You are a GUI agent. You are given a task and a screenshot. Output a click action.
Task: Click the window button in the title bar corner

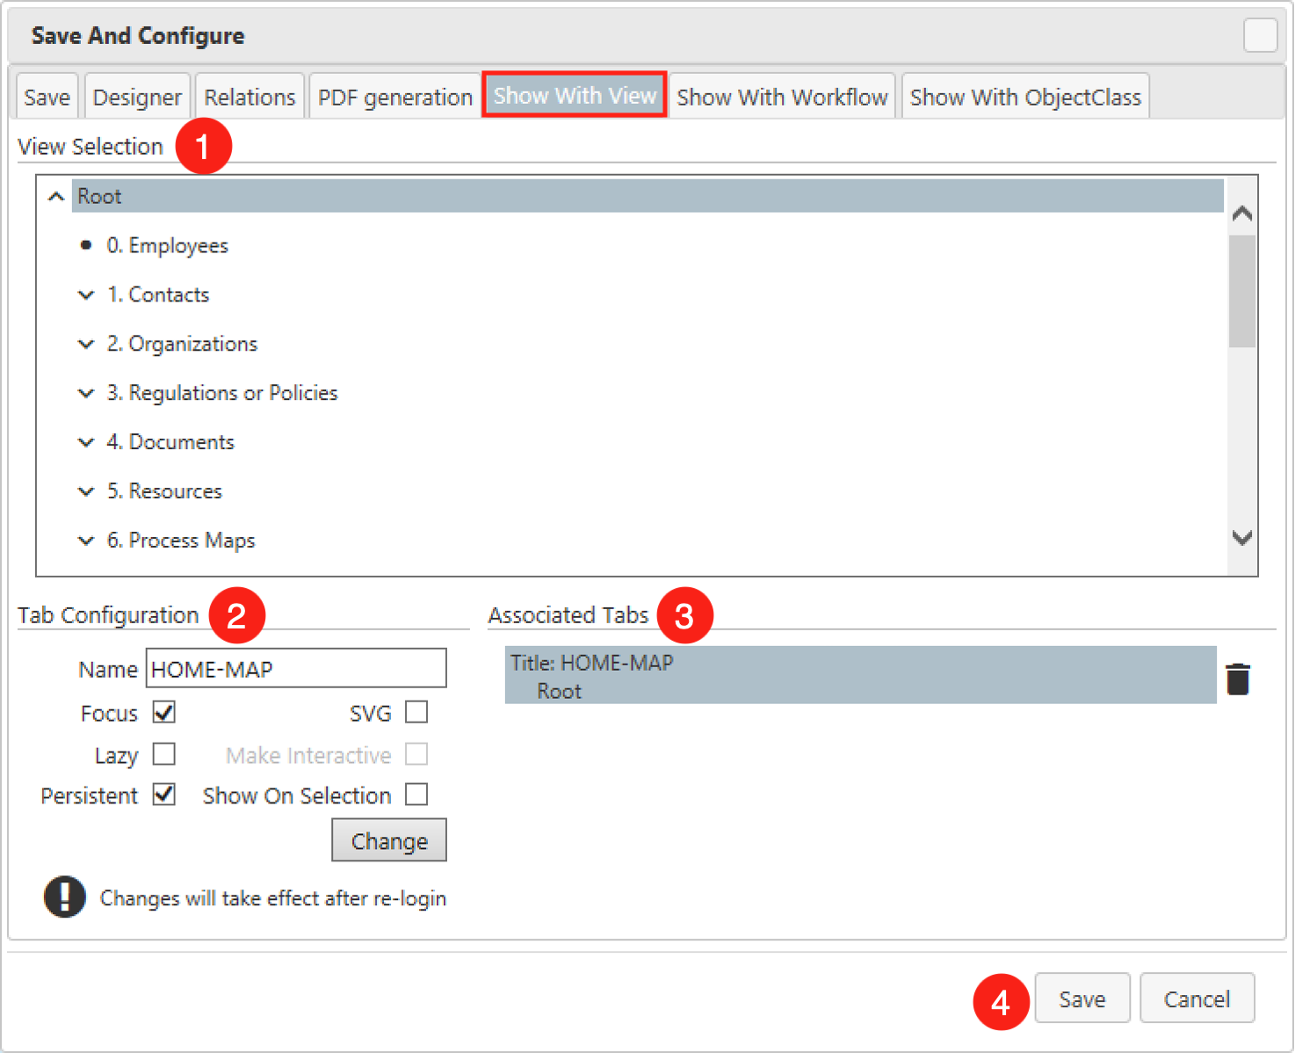click(1260, 36)
